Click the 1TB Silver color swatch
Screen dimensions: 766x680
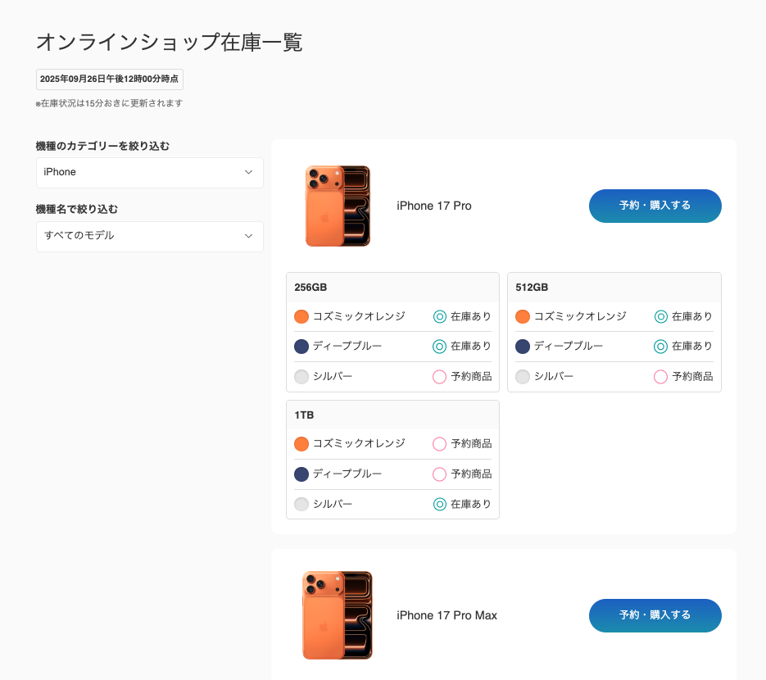[x=301, y=504]
